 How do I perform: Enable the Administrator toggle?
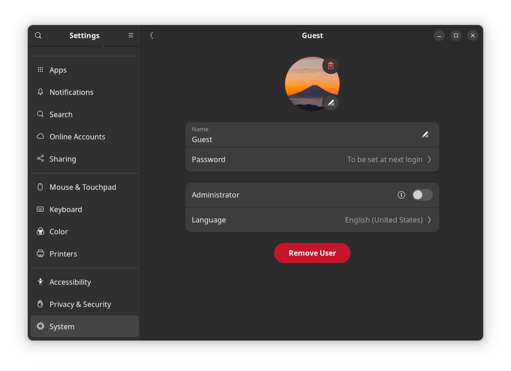[422, 194]
